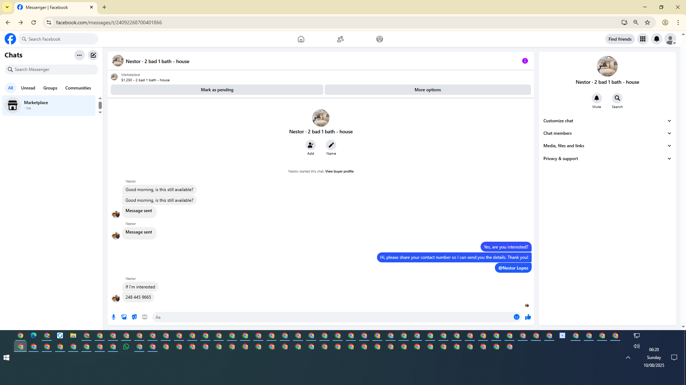Expand the Chat members section
The image size is (686, 385).
(607, 133)
